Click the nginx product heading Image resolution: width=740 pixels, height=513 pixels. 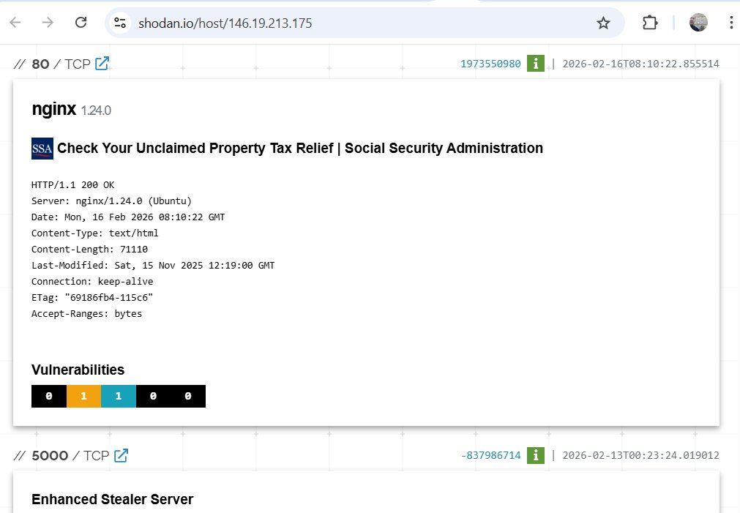(x=54, y=110)
